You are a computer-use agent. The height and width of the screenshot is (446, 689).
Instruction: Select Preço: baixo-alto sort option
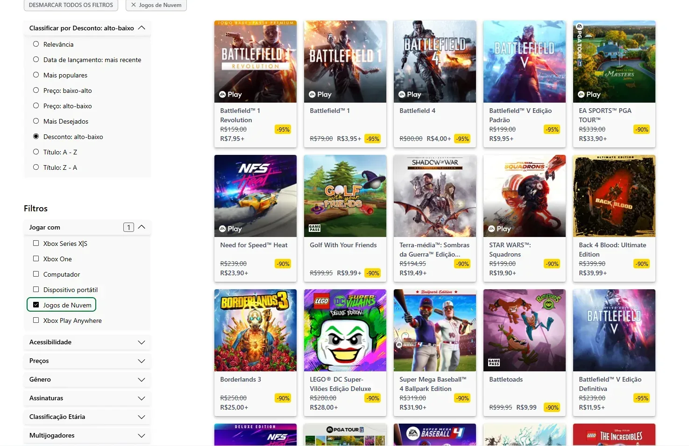[x=36, y=91]
